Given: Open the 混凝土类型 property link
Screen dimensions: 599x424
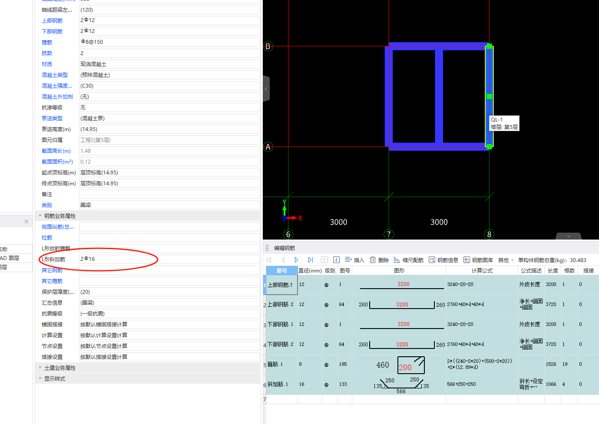Looking at the screenshot, I should click(x=55, y=75).
